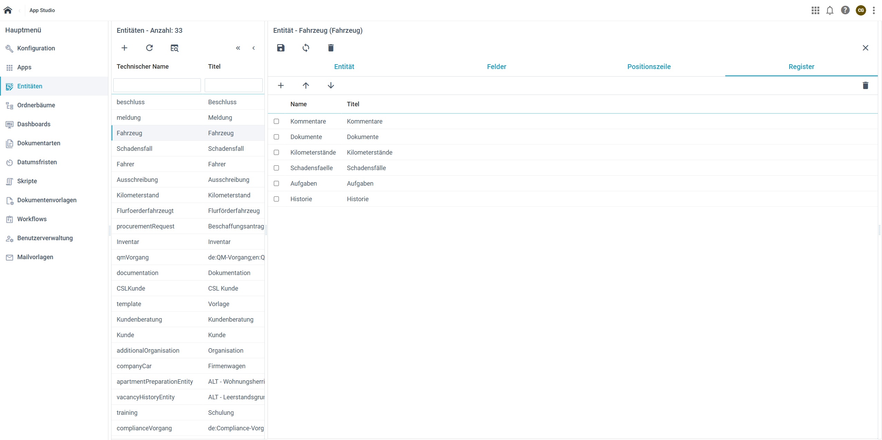The image size is (882, 440).
Task: Check the Dokumente register row
Action: (x=276, y=137)
